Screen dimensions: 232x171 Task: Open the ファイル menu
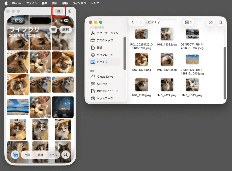[x=32, y=3]
